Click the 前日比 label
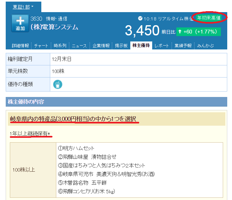Screen dimensions: 232x200 click(x=168, y=32)
